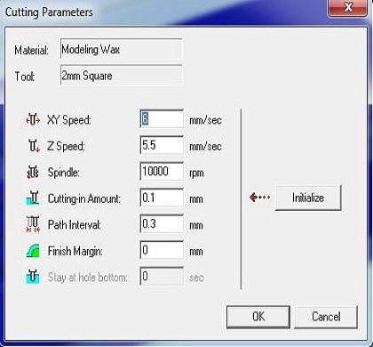Click the Spindle label
Image resolution: width=373 pixels, height=347 pixels.
click(x=63, y=173)
